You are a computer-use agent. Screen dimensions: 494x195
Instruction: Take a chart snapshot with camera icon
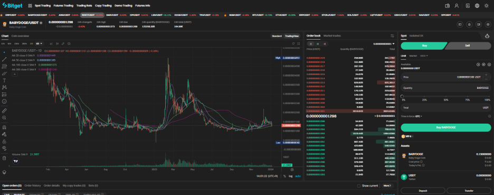click(x=69, y=43)
